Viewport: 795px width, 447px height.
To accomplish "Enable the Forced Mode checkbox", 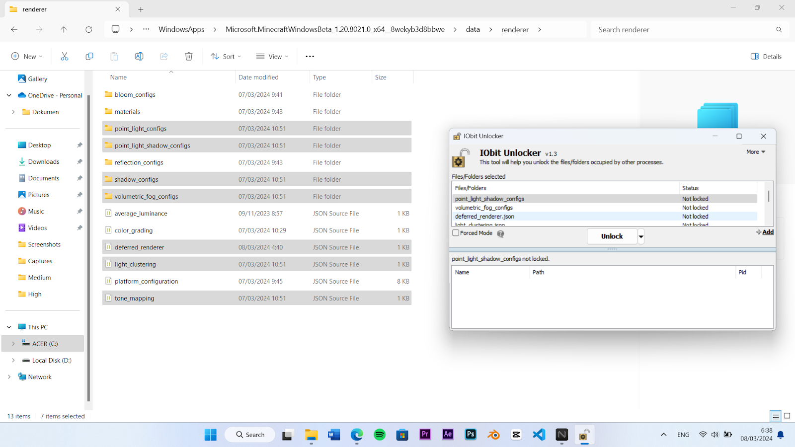I will click(x=456, y=233).
